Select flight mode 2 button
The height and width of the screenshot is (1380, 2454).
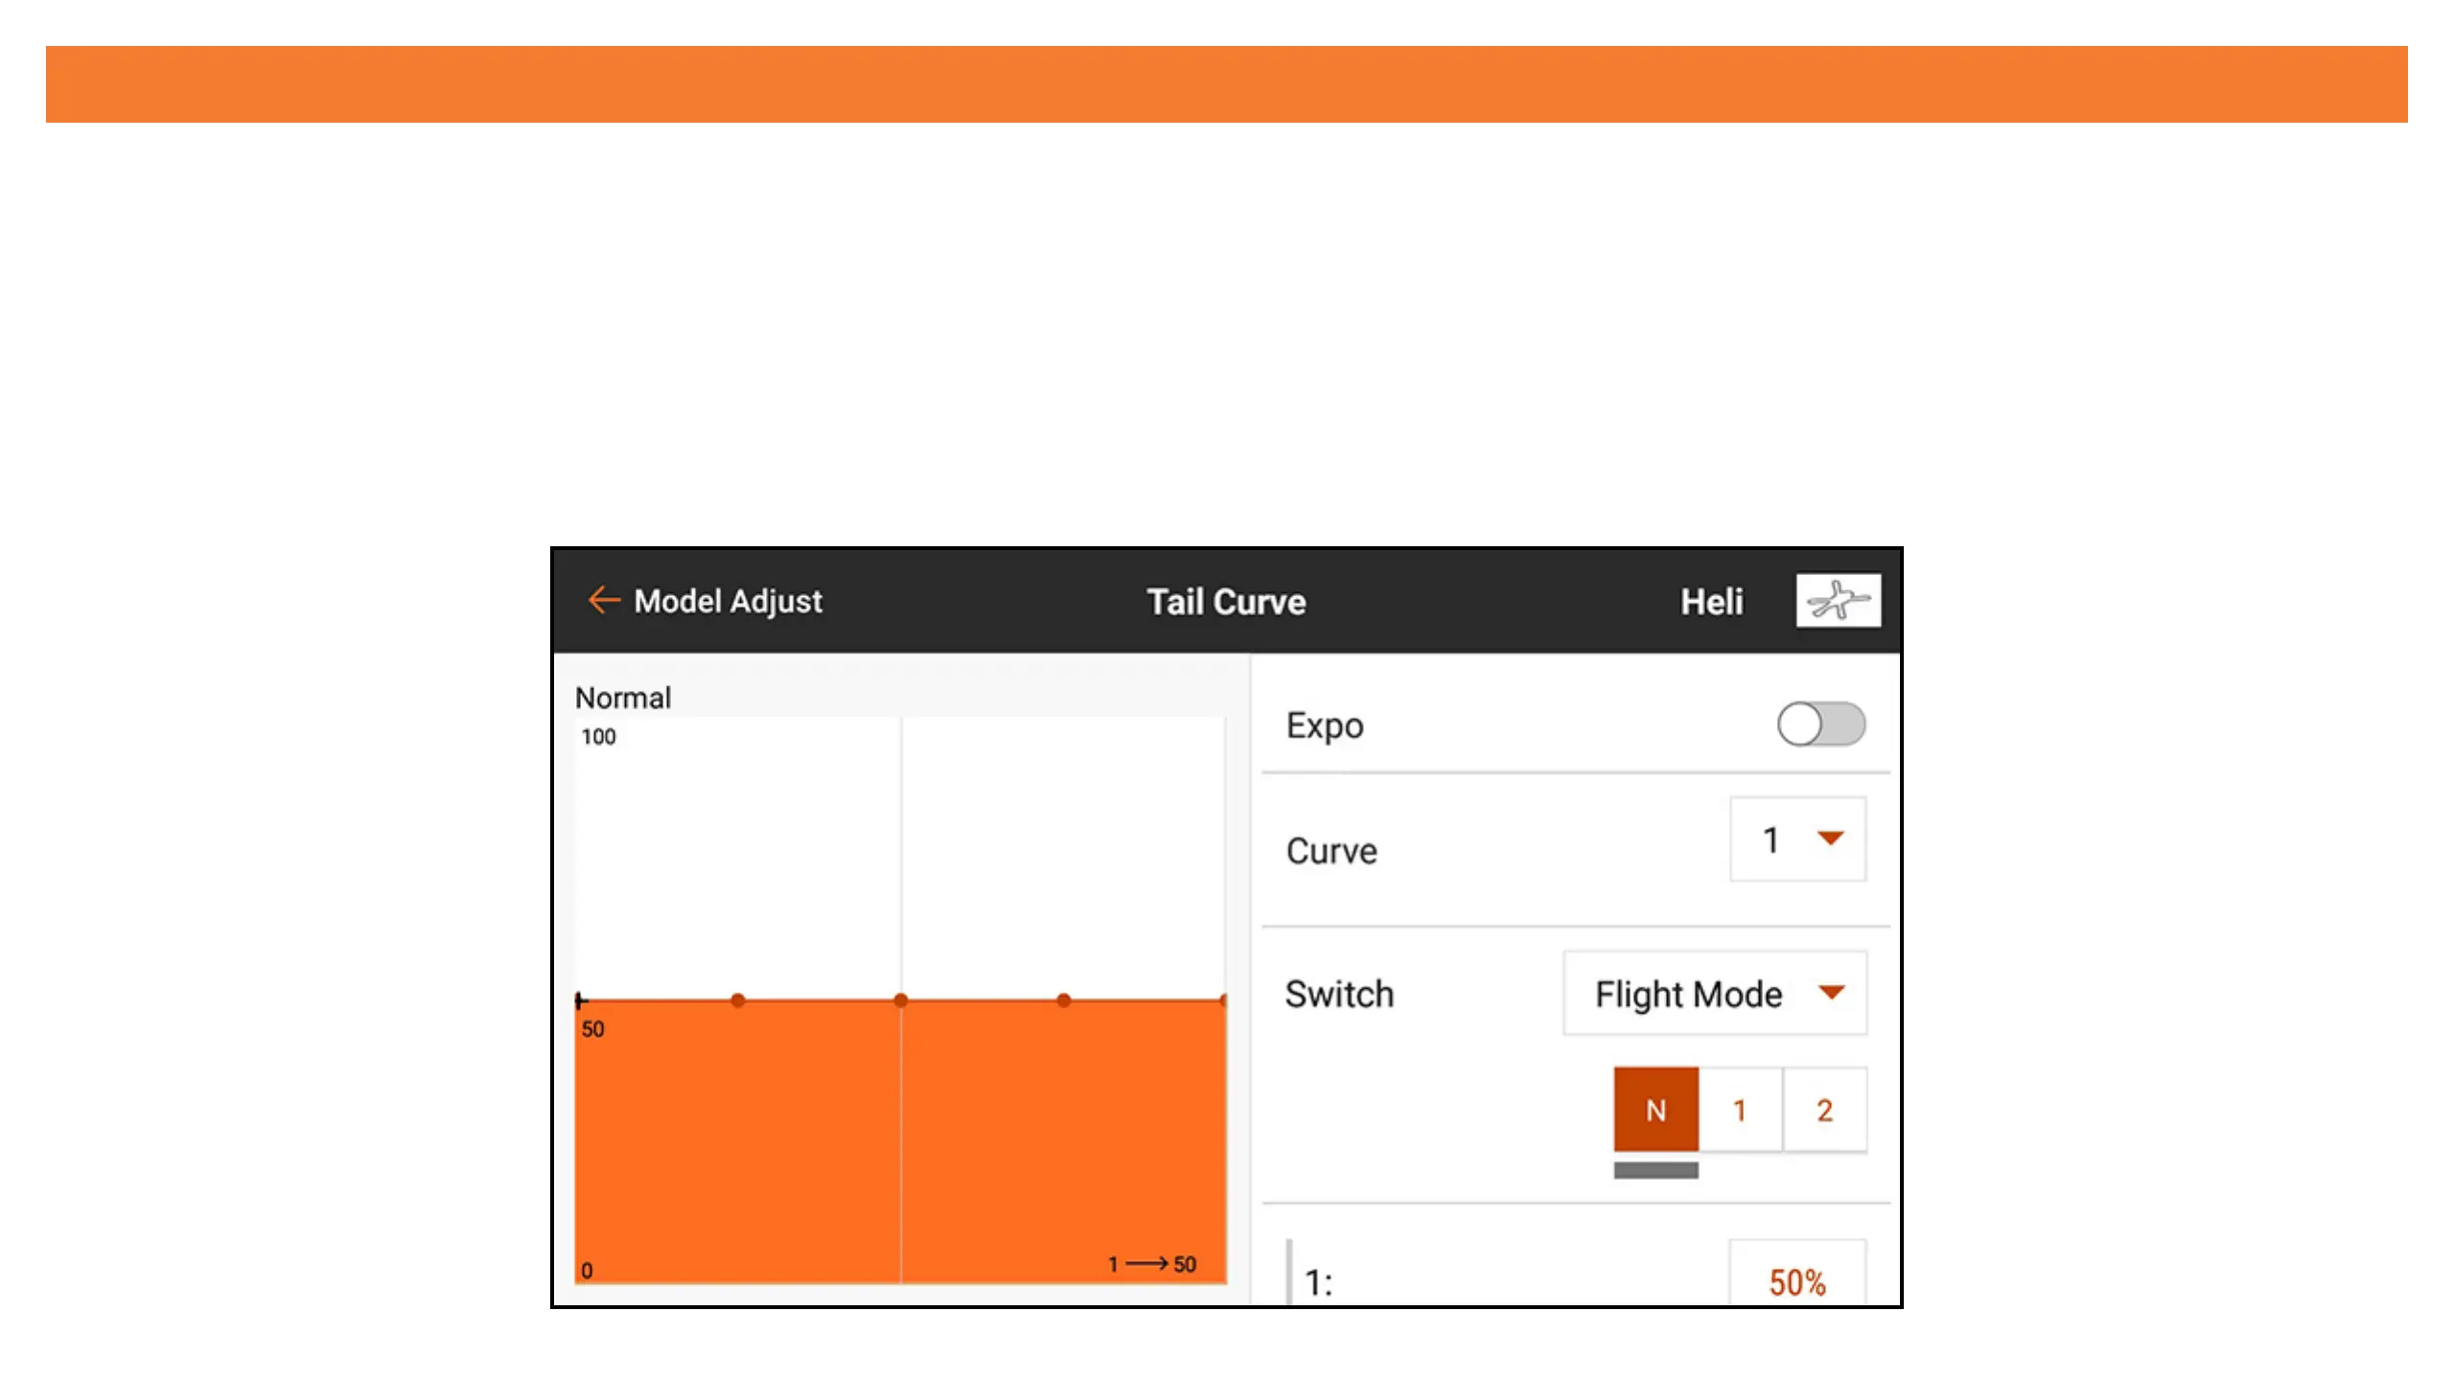click(x=1824, y=1110)
